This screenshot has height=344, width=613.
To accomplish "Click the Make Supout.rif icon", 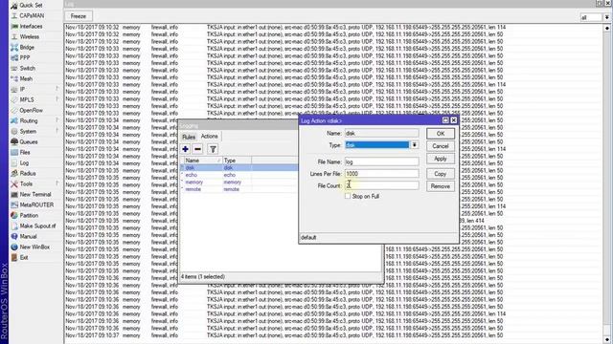I will [14, 226].
